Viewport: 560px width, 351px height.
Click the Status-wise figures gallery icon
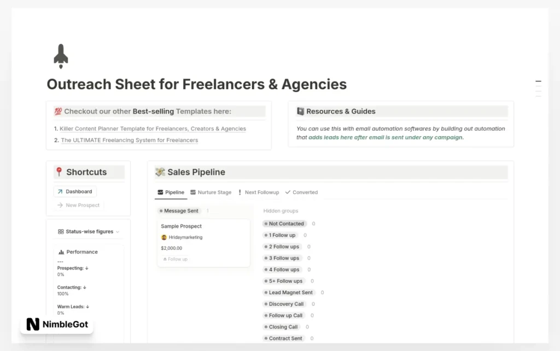61,231
